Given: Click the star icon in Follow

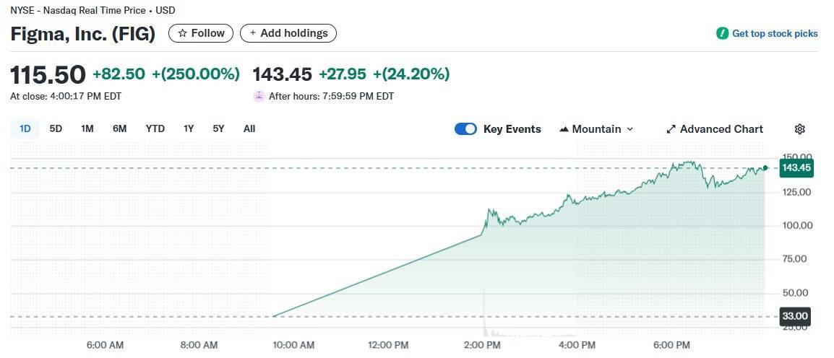Looking at the screenshot, I should pos(183,33).
